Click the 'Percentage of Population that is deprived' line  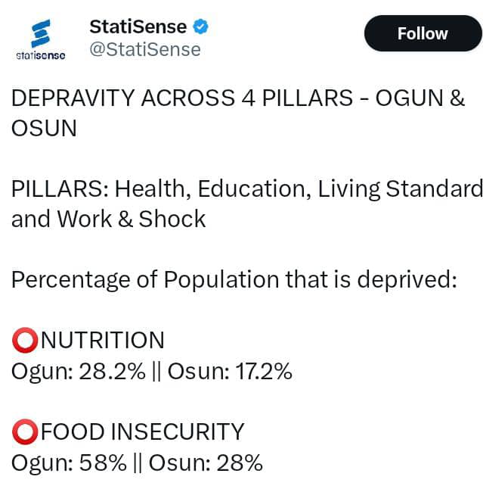[234, 279]
